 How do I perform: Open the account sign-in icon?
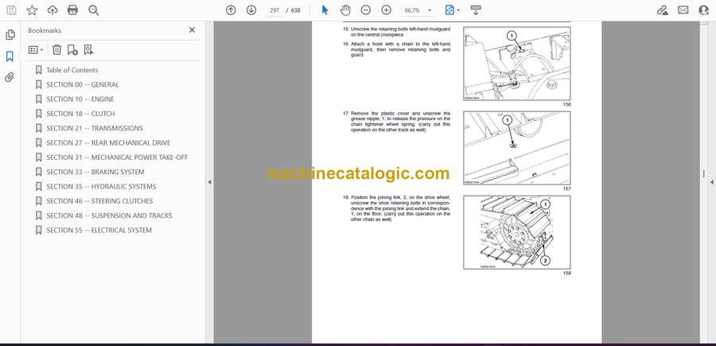click(x=704, y=10)
